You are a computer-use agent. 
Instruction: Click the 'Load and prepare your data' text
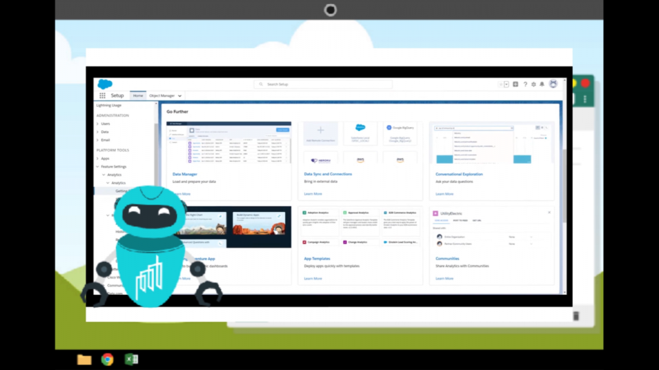click(x=194, y=182)
